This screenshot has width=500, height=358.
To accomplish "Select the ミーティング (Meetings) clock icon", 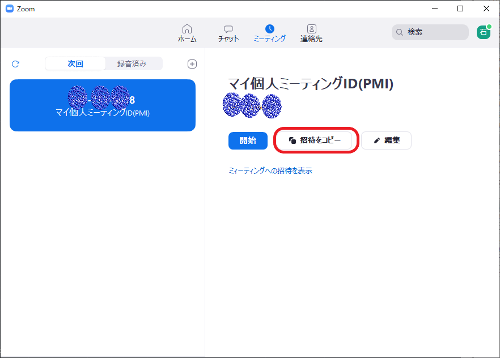I will (x=269, y=28).
